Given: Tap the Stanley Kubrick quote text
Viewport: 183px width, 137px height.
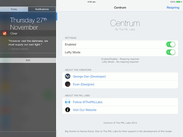Looking at the screenshot, I should 28,43.
